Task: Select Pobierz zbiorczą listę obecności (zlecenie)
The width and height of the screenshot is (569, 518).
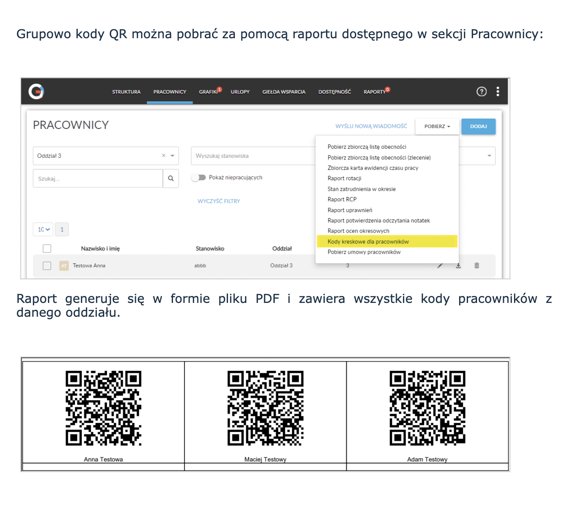Action: click(379, 157)
